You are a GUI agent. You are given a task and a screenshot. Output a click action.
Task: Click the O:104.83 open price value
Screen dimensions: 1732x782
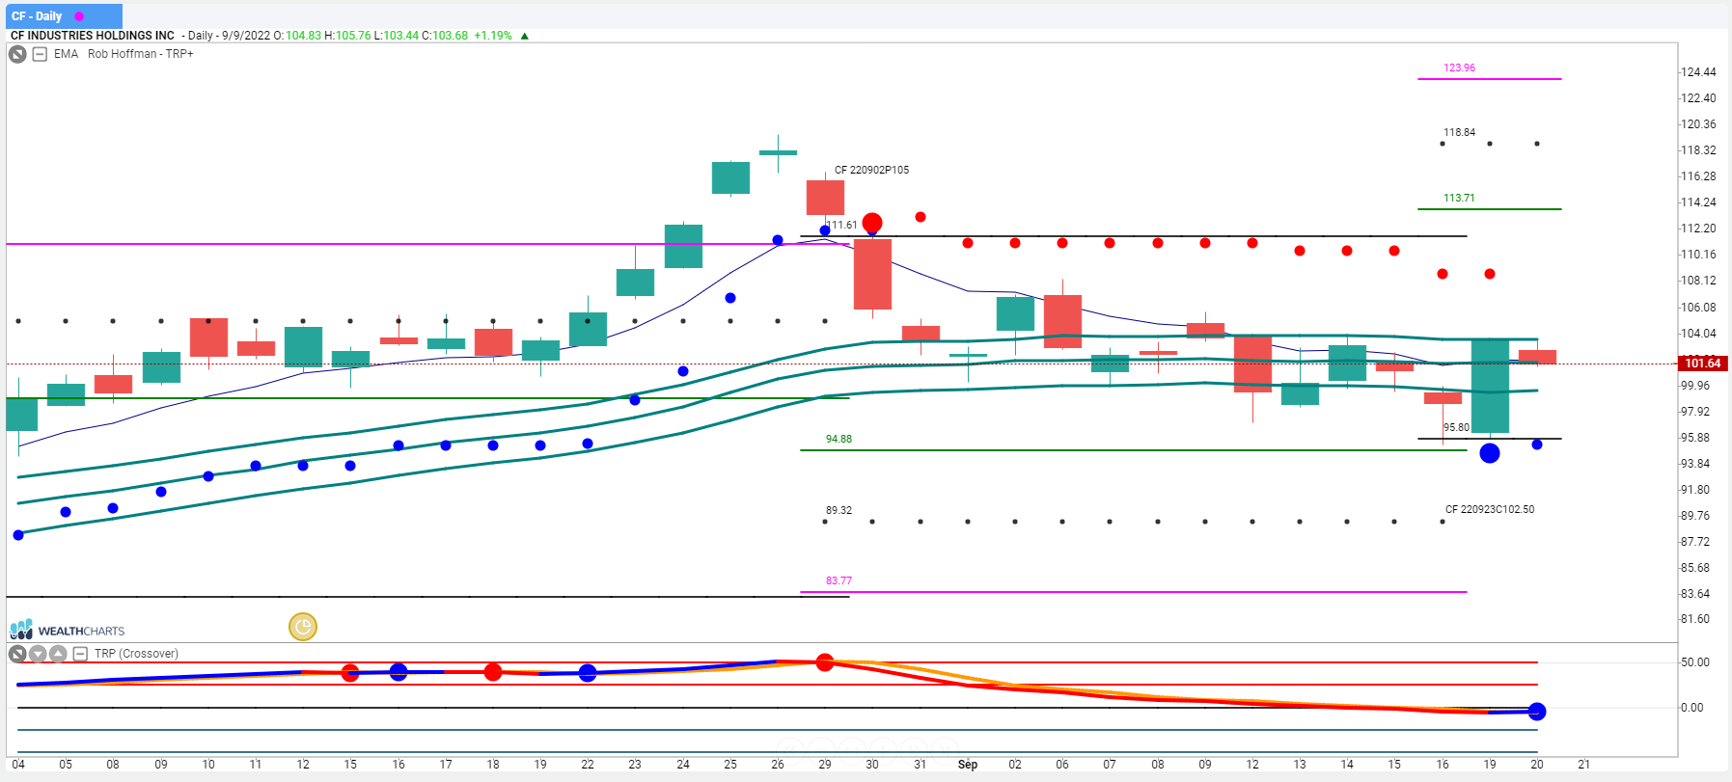tap(297, 36)
